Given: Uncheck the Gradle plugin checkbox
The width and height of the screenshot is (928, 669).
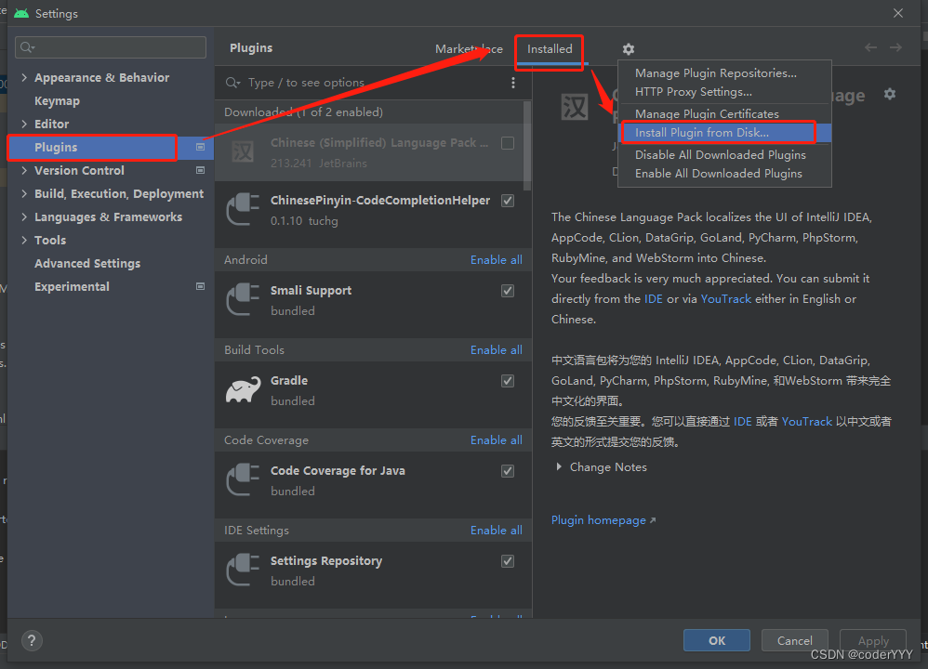Looking at the screenshot, I should 507,381.
